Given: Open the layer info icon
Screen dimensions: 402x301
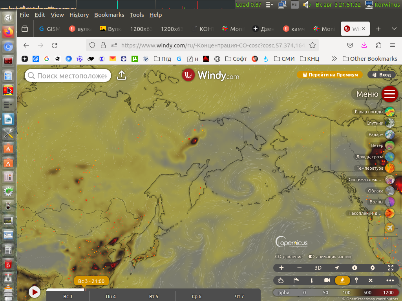Looking at the screenshot, I should (354, 268).
